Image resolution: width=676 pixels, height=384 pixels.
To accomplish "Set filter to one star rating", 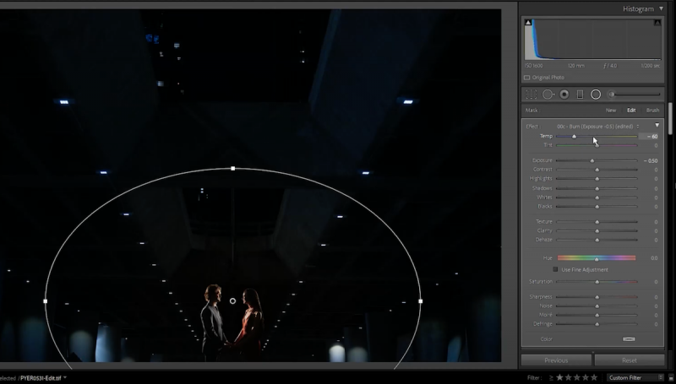I will coord(559,377).
